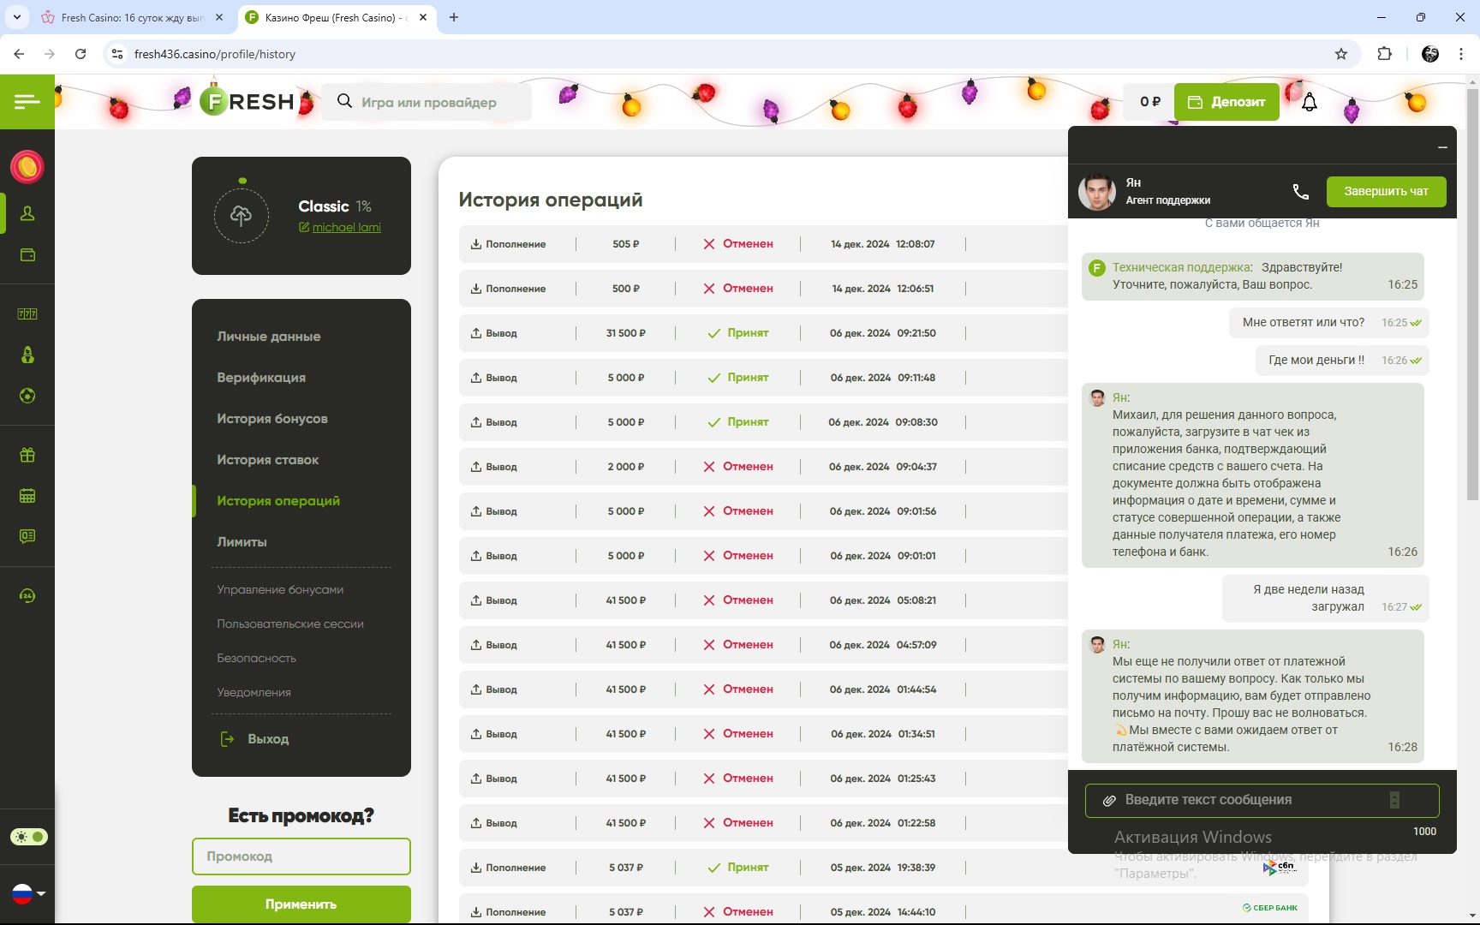Open 24/7 support headset icon
The height and width of the screenshot is (925, 1480).
27,596
